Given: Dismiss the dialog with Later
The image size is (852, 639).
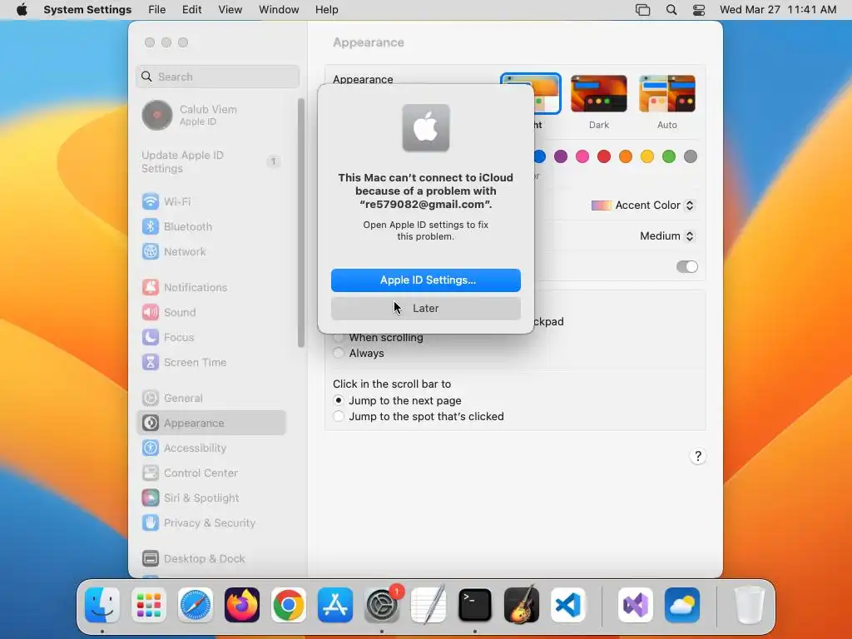Looking at the screenshot, I should click(x=426, y=309).
